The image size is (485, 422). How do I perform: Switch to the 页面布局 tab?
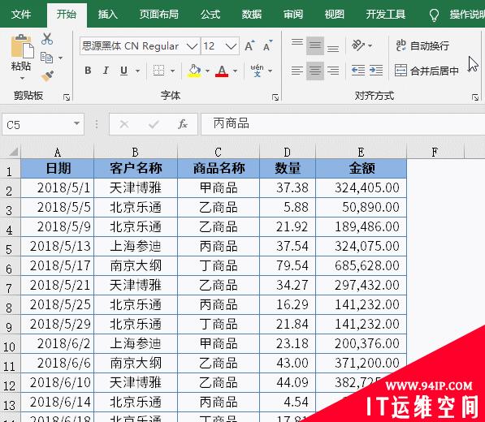click(159, 15)
